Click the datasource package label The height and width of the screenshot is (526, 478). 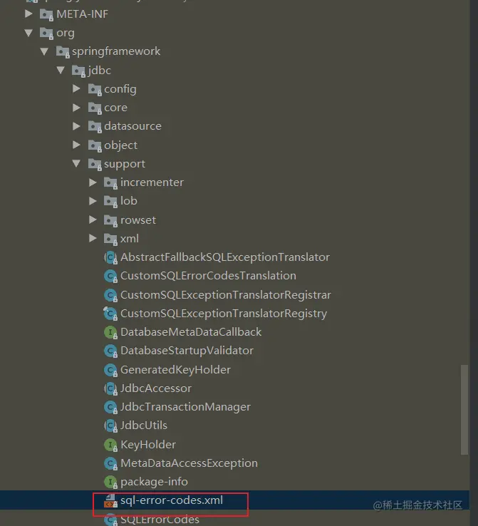tap(133, 125)
